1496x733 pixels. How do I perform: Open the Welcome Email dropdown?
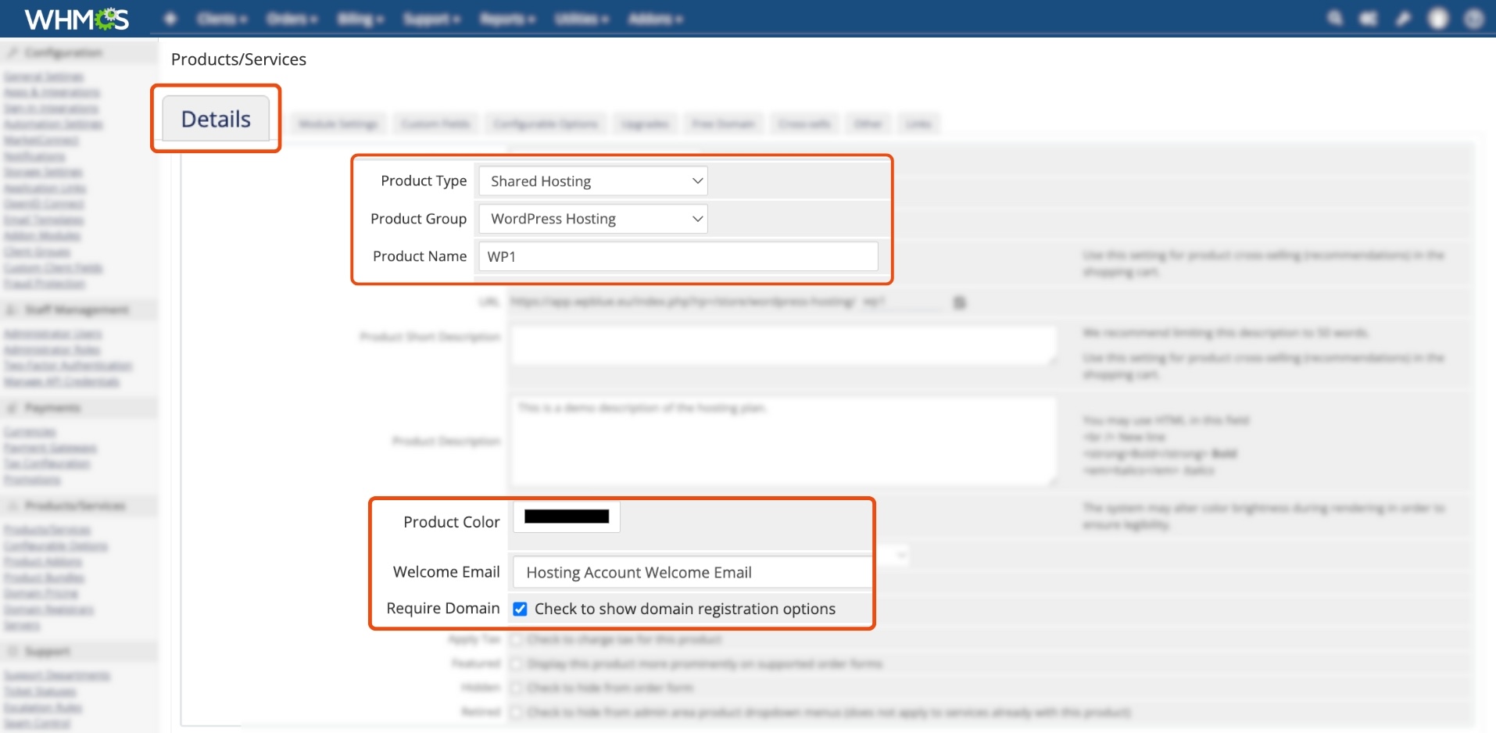coord(692,573)
